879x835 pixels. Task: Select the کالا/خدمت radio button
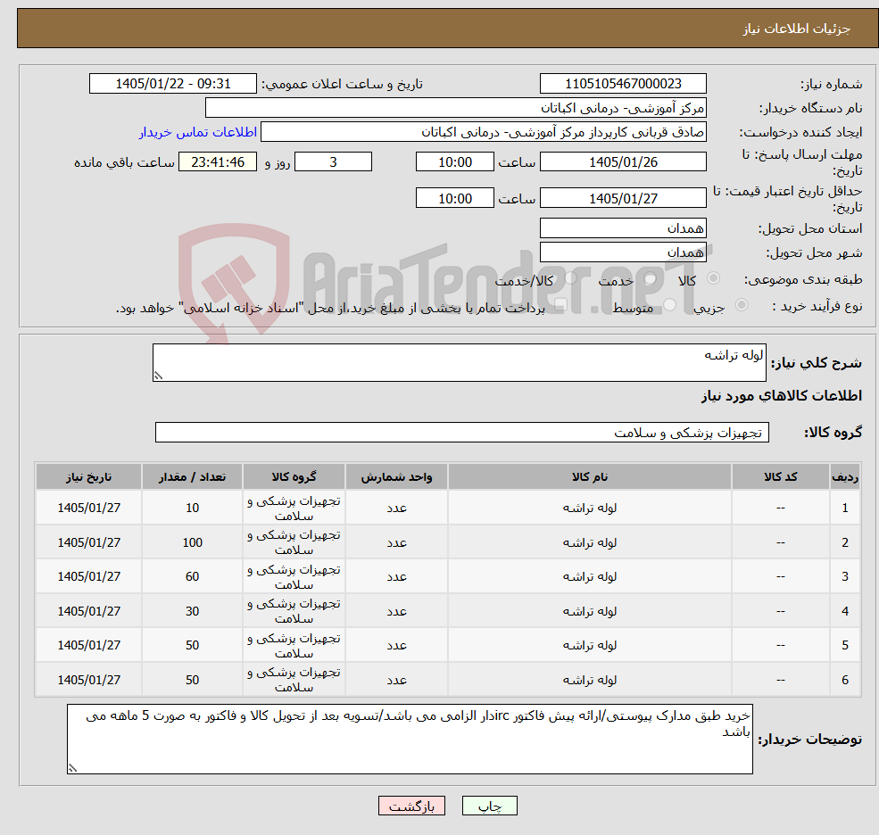(570, 278)
